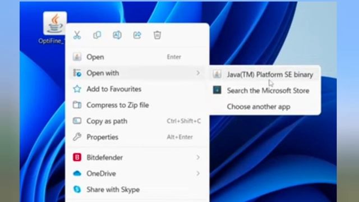The image size is (359, 202).
Task: Open with Java(TM) Platform SE binary
Action: [265, 75]
